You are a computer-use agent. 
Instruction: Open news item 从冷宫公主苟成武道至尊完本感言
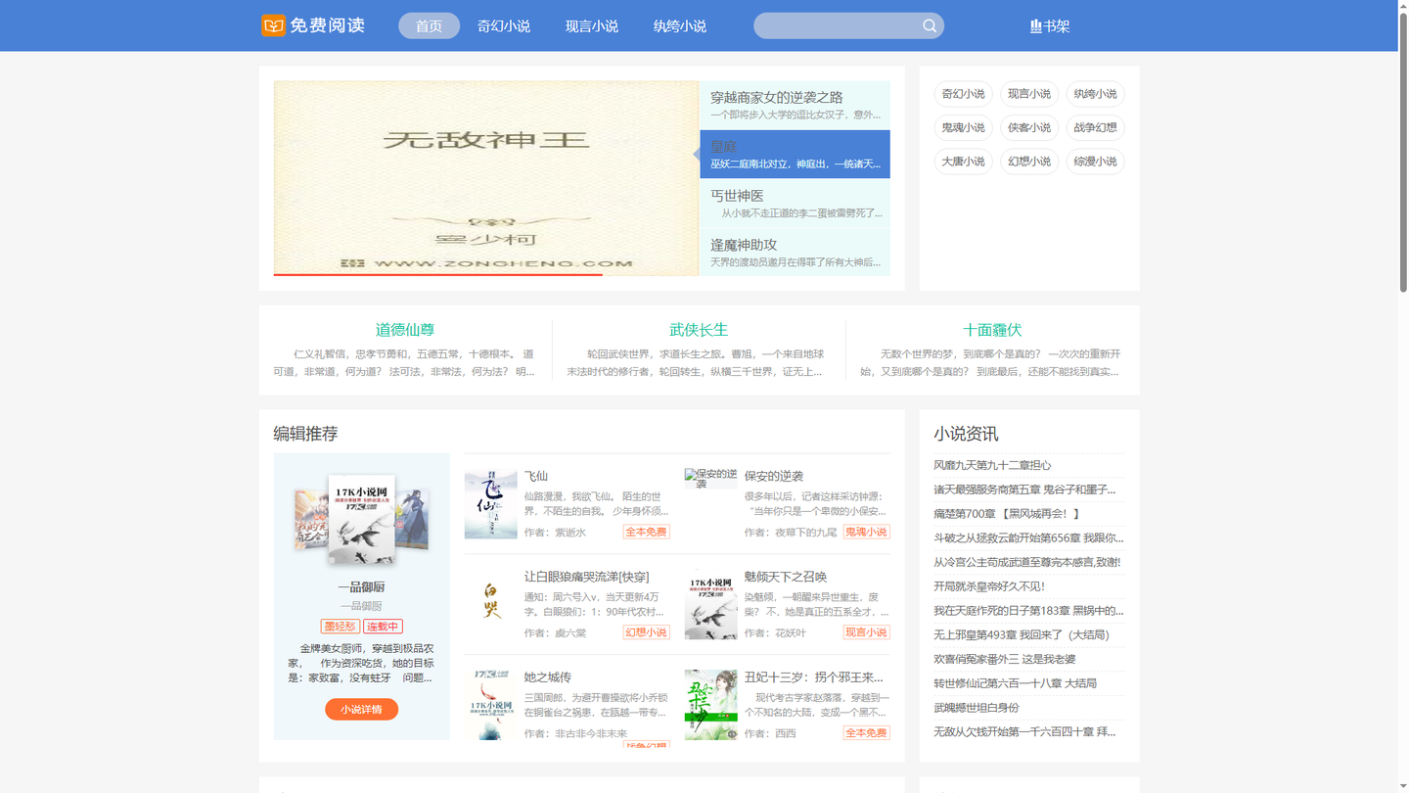(x=1026, y=562)
